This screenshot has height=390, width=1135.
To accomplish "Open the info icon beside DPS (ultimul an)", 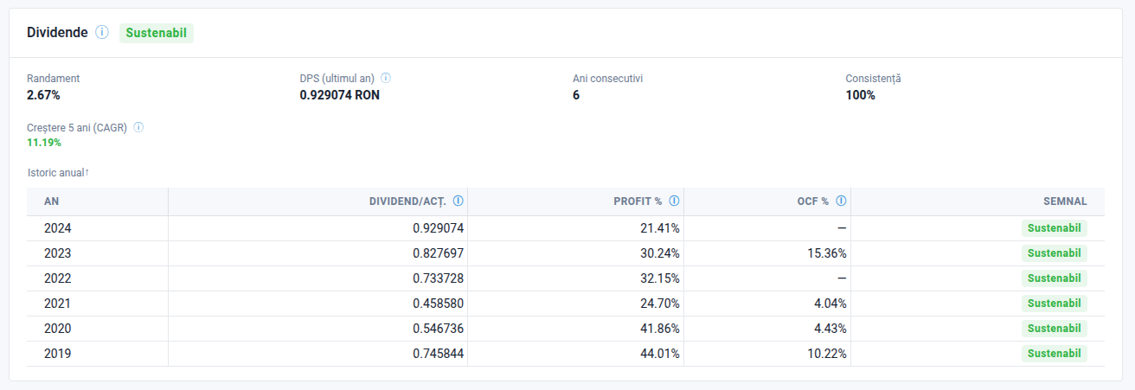I will (386, 78).
